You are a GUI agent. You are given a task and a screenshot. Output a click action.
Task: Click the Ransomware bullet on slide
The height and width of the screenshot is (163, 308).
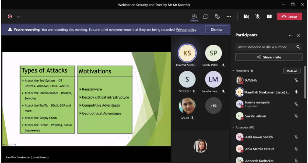[90, 89]
